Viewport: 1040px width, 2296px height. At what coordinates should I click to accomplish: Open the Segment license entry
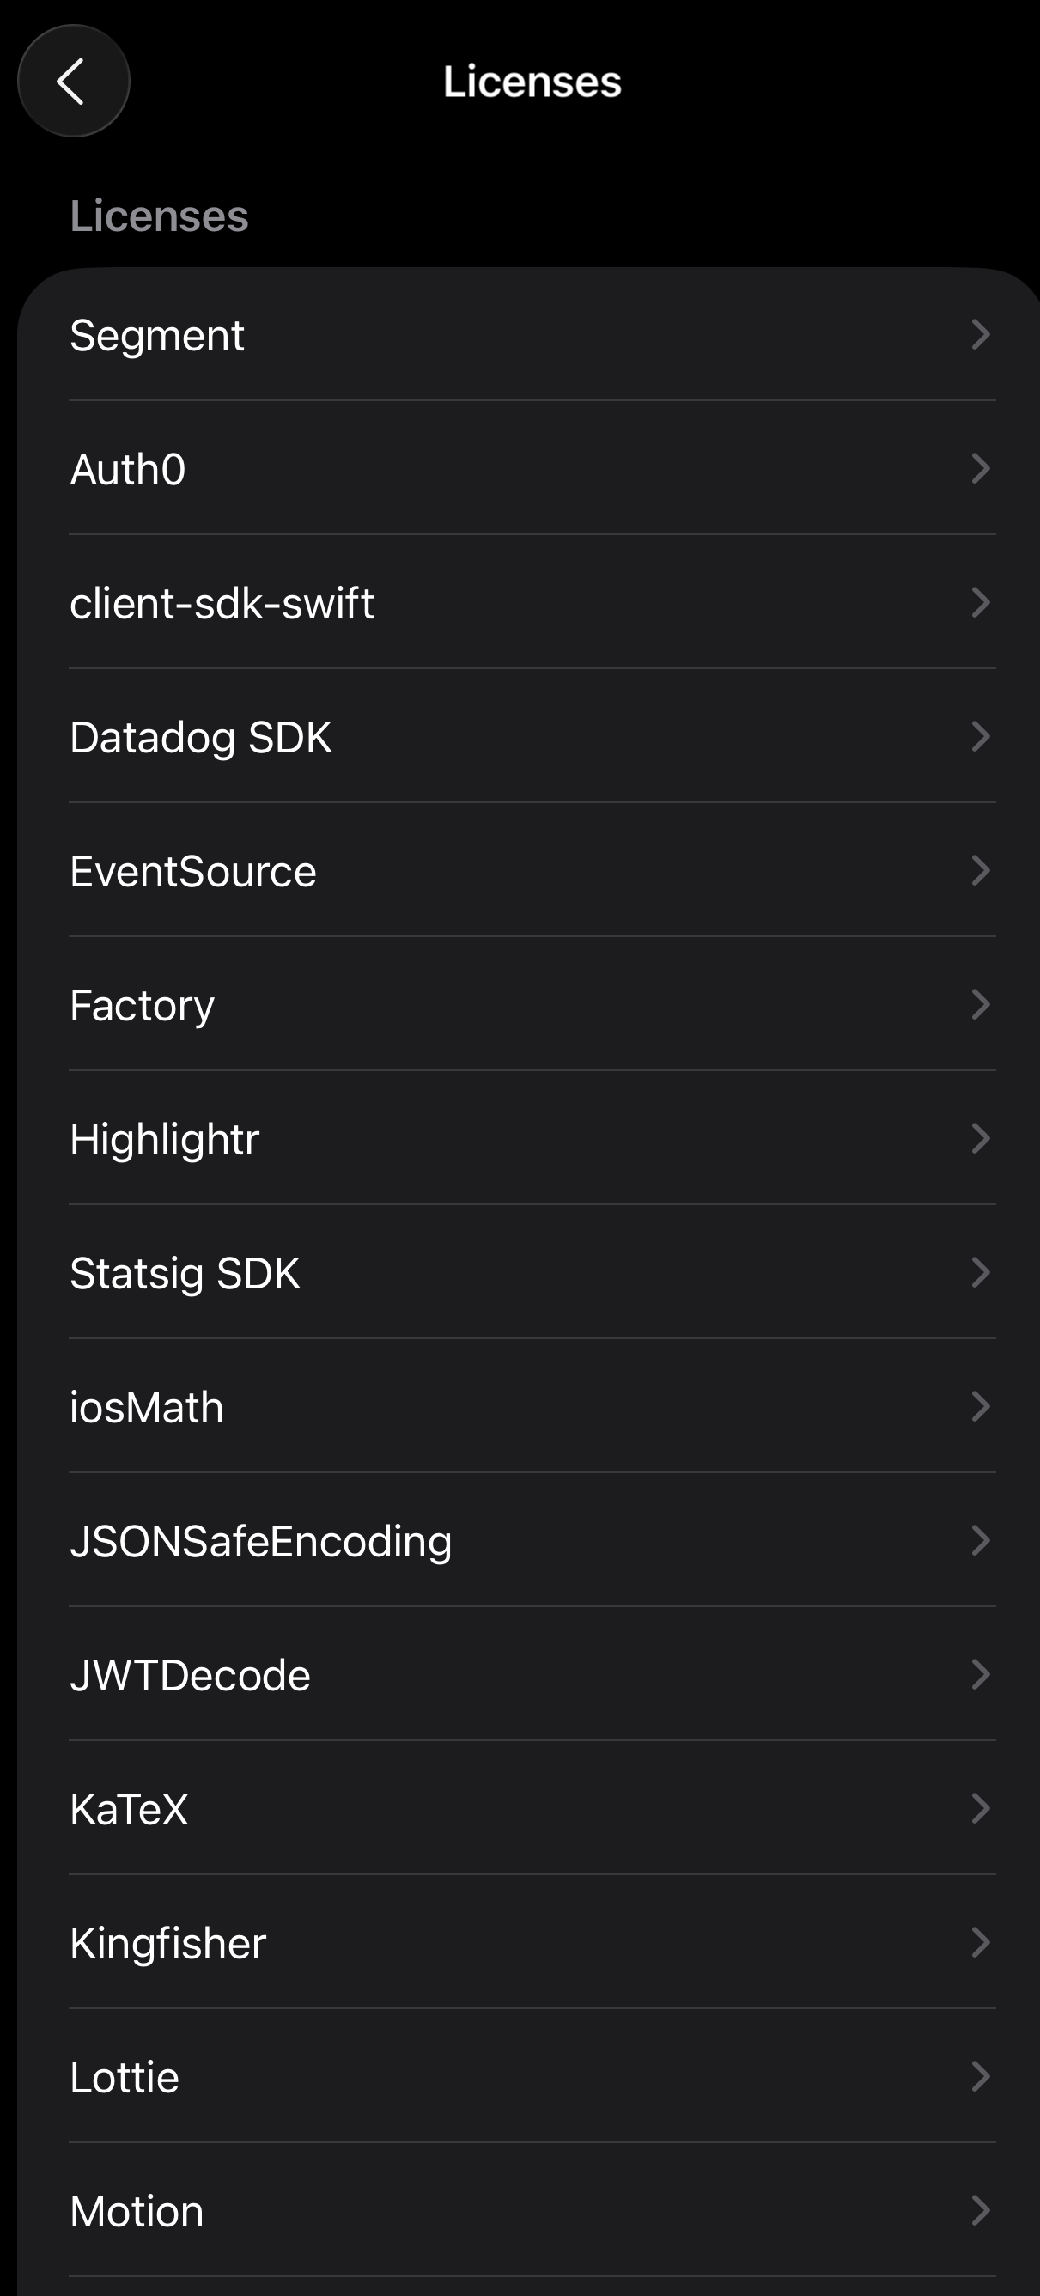click(157, 335)
